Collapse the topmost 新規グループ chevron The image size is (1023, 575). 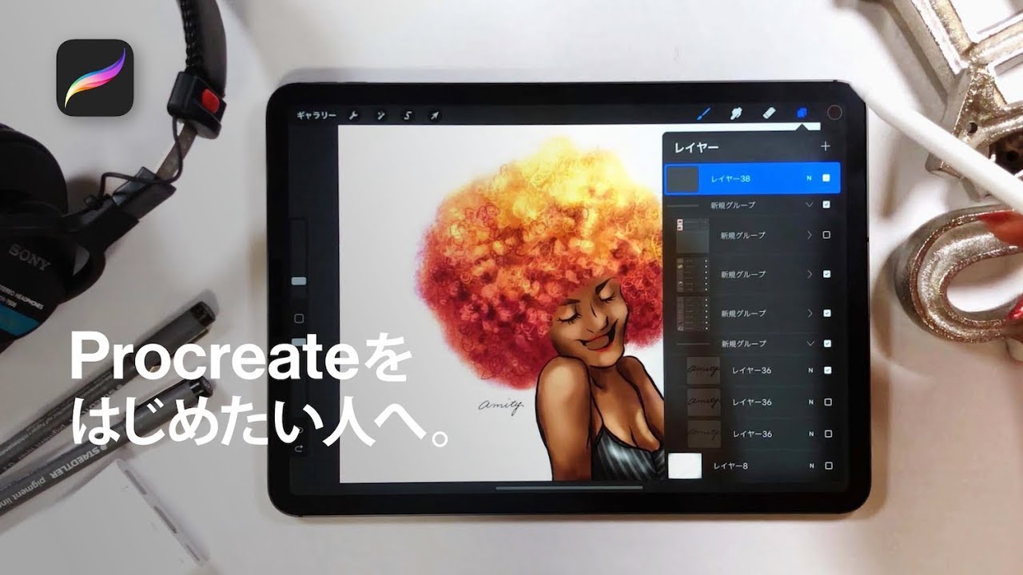(809, 205)
